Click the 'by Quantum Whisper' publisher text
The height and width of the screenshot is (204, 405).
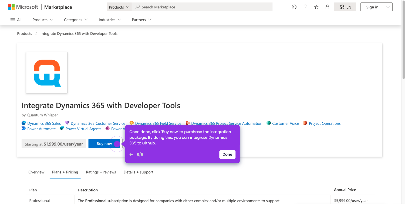coord(40,115)
